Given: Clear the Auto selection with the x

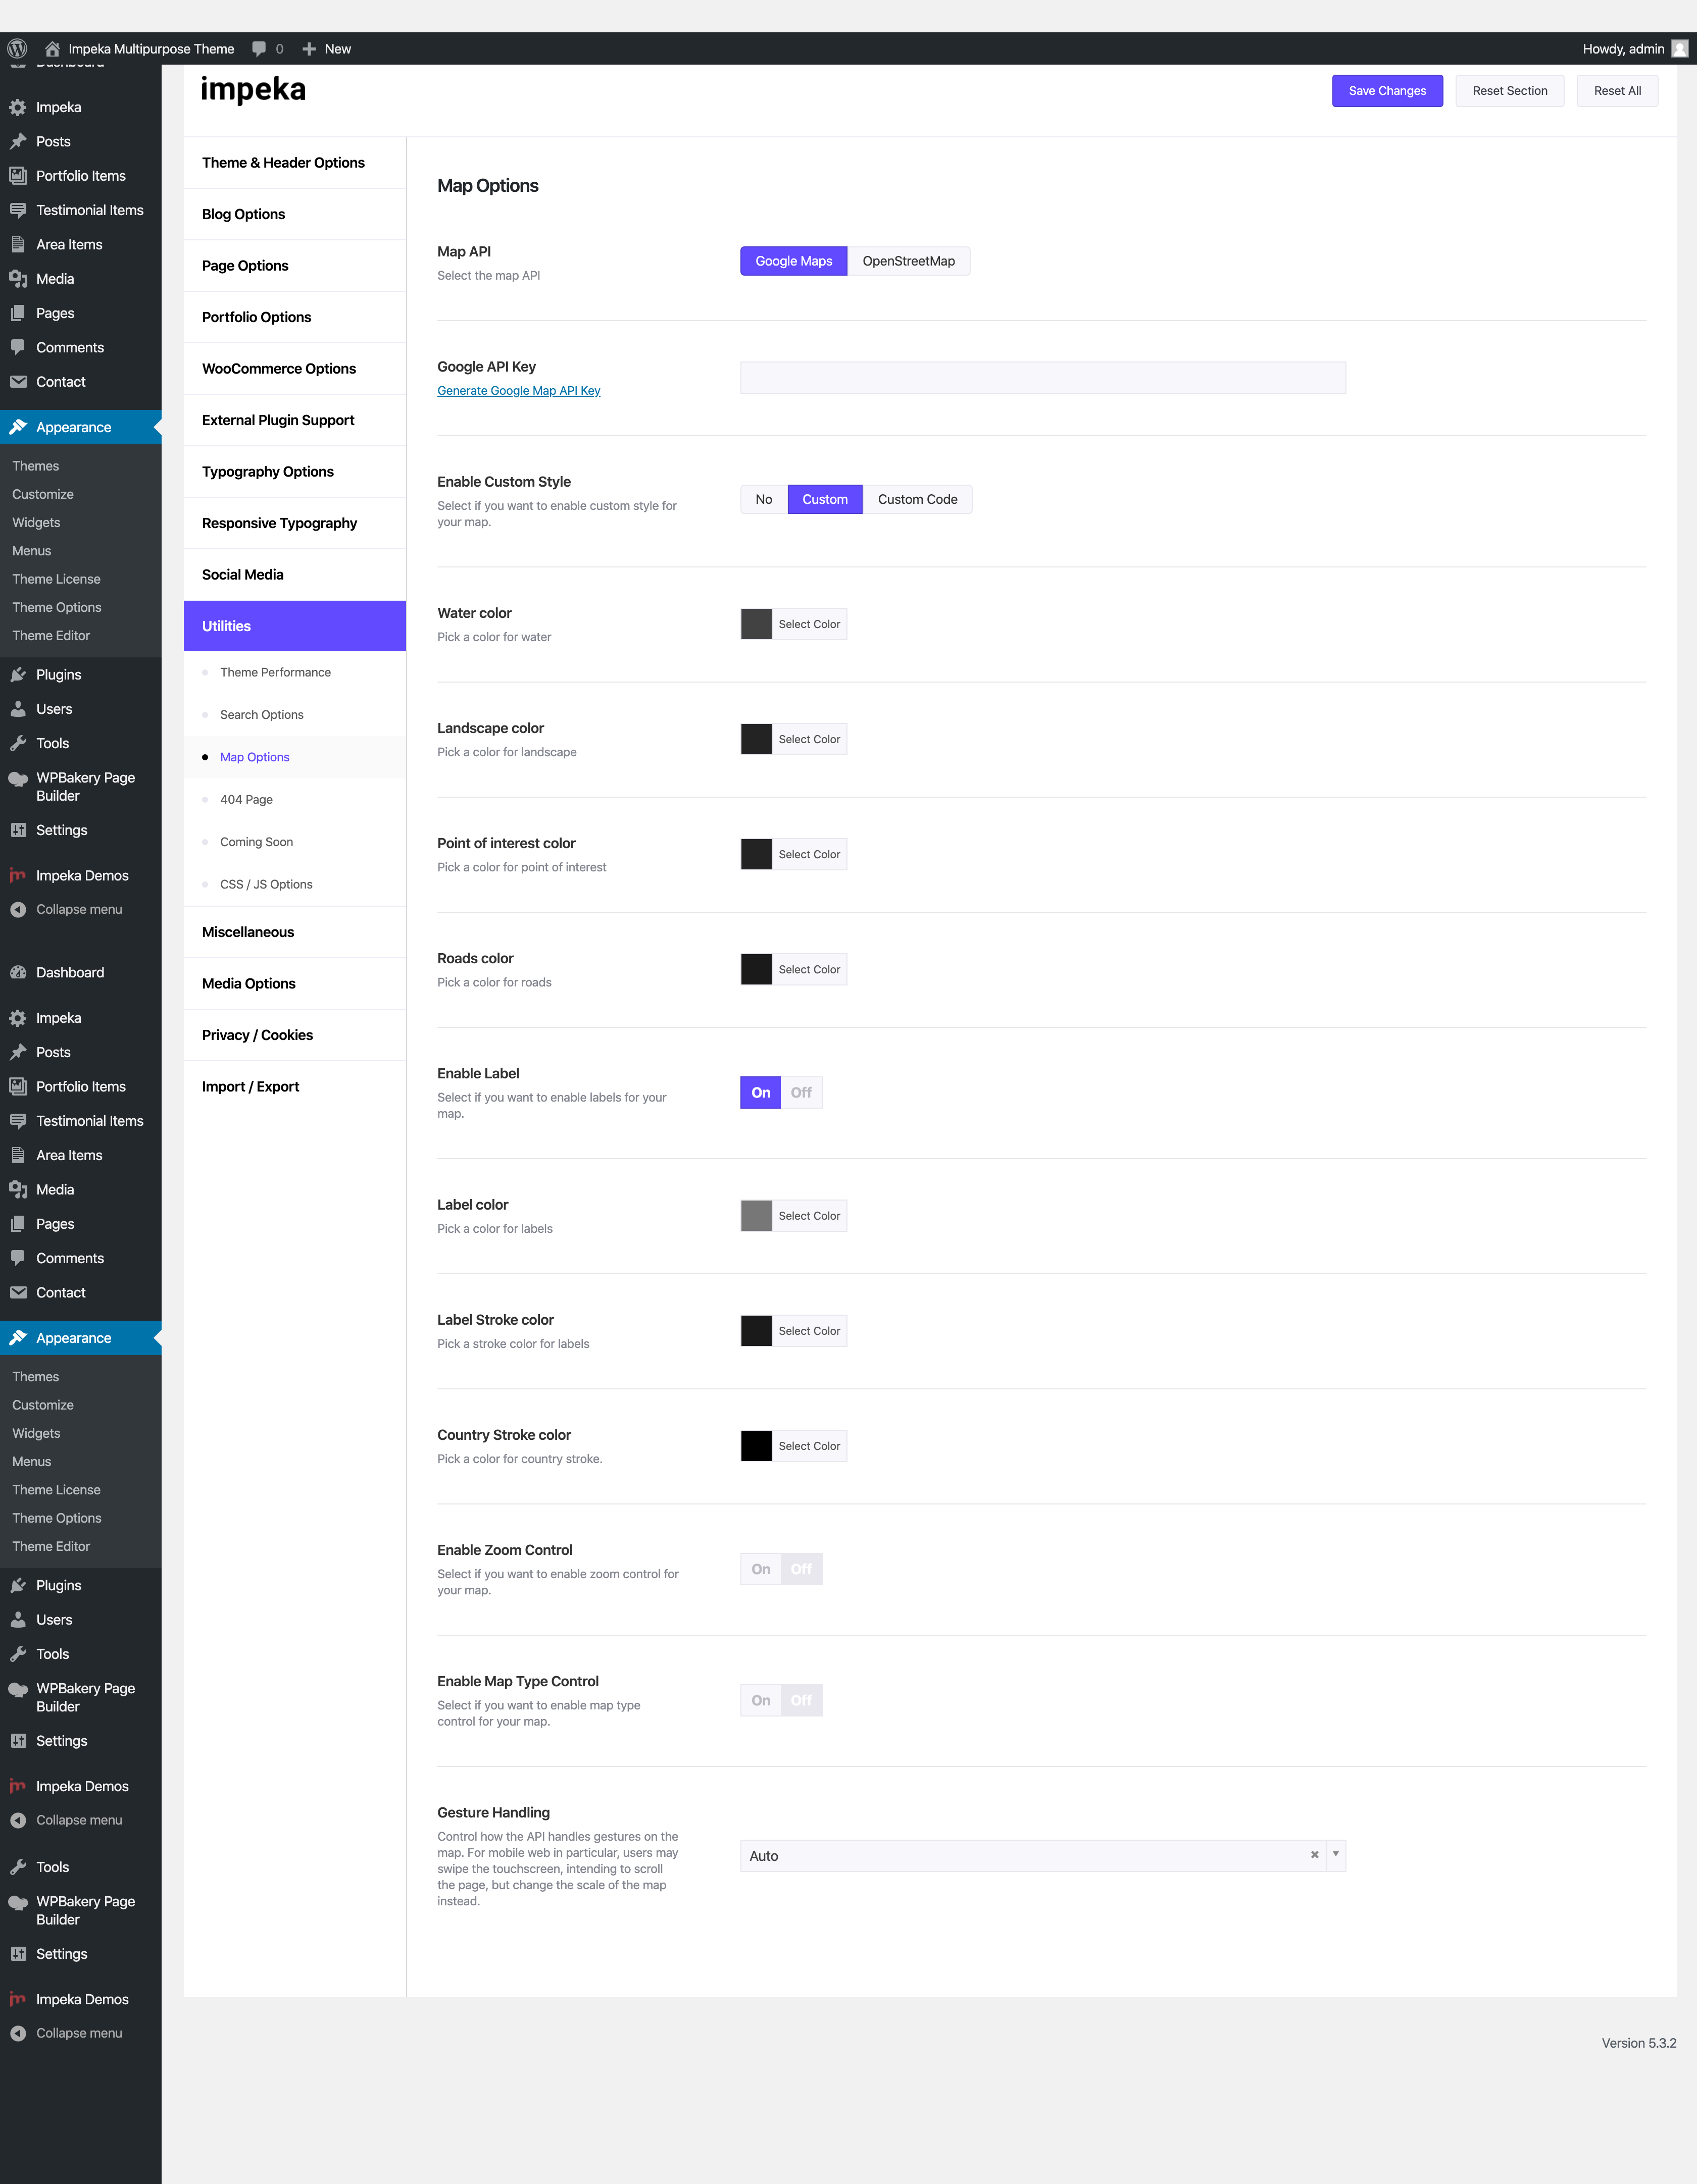Looking at the screenshot, I should (1315, 1855).
